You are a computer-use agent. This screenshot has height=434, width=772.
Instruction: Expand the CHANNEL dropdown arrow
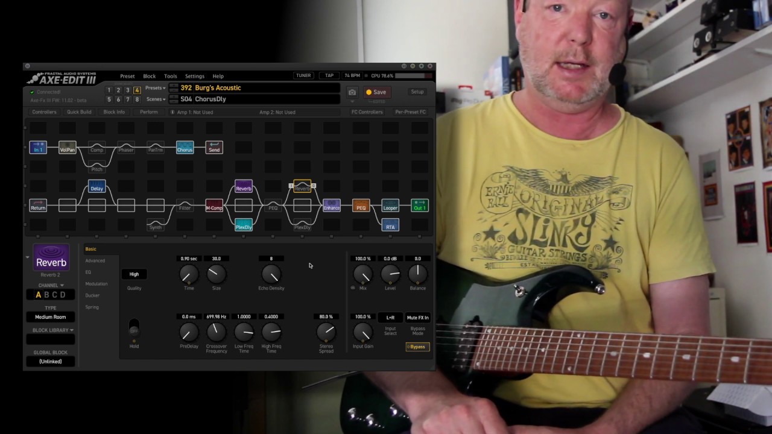62,286
